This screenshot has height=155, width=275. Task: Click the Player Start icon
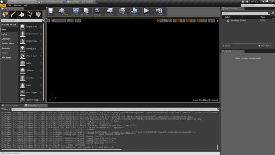[22, 56]
